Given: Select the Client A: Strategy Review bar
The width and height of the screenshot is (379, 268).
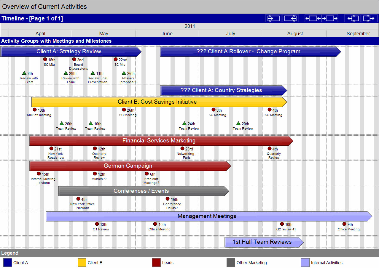Looking at the screenshot, I should (x=71, y=52).
